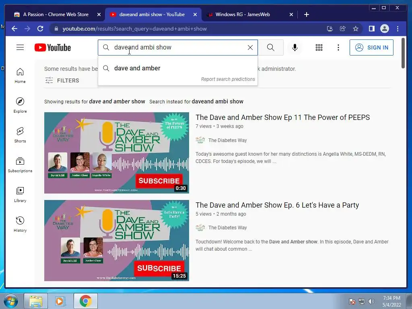This screenshot has height=309, width=412.
Task: Play the Ep. 6 Party thumbnail
Action: 117,241
